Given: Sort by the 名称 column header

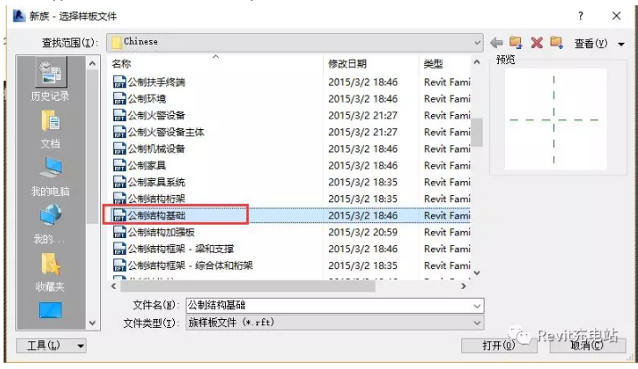Looking at the screenshot, I should pos(121,64).
